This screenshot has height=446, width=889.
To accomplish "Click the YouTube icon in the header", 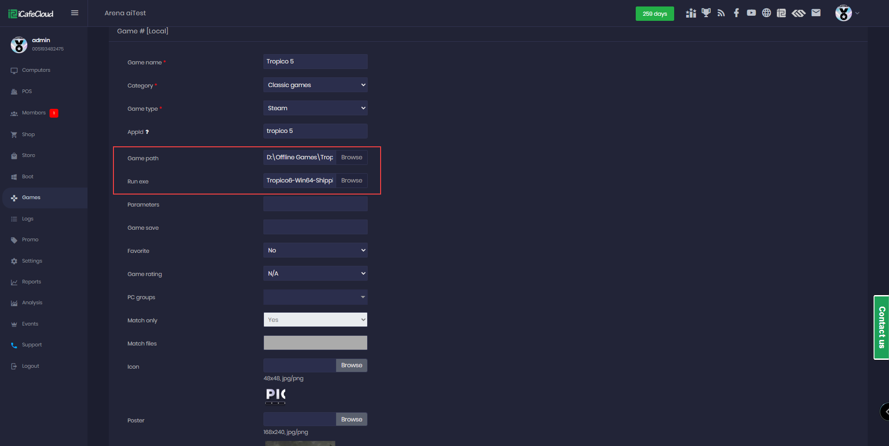I will (x=751, y=13).
